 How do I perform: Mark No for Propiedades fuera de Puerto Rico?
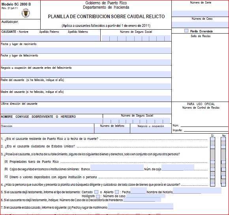[223, 162]
